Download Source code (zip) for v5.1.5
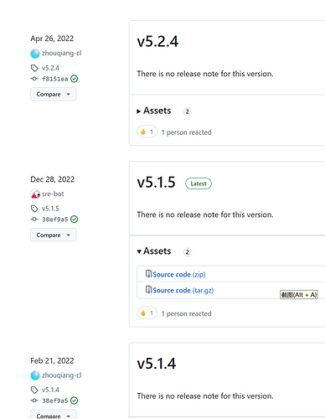 [x=179, y=275]
